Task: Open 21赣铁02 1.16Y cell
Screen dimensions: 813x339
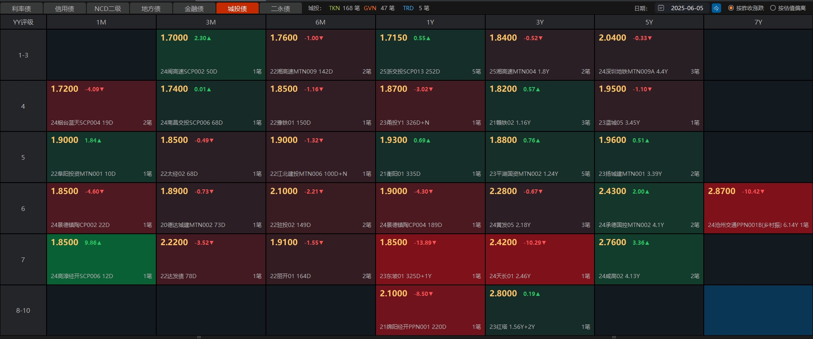Action: point(540,106)
